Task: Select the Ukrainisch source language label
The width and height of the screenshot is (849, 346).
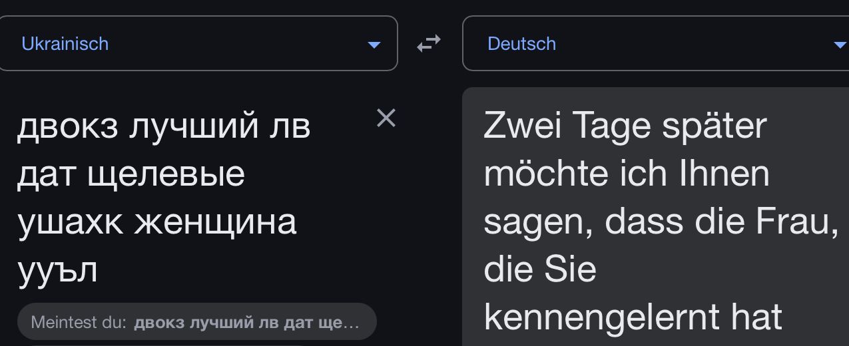Action: pos(65,44)
